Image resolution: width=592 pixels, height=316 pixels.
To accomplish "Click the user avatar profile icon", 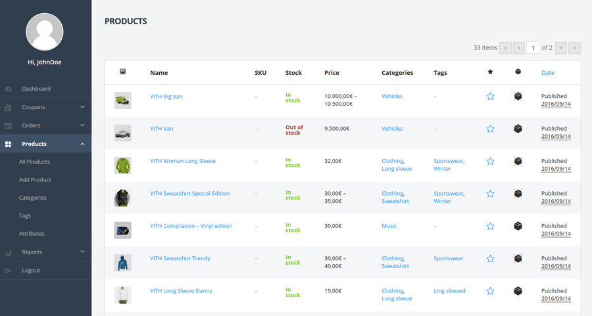I will click(x=45, y=32).
